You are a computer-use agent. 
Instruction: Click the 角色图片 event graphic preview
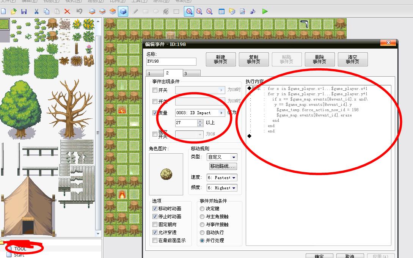(x=166, y=174)
